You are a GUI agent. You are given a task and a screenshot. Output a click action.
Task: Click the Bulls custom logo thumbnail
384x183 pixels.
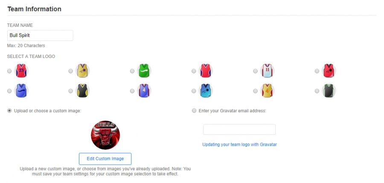105,135
